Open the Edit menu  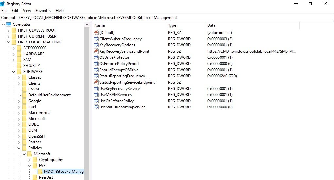coord(15,11)
